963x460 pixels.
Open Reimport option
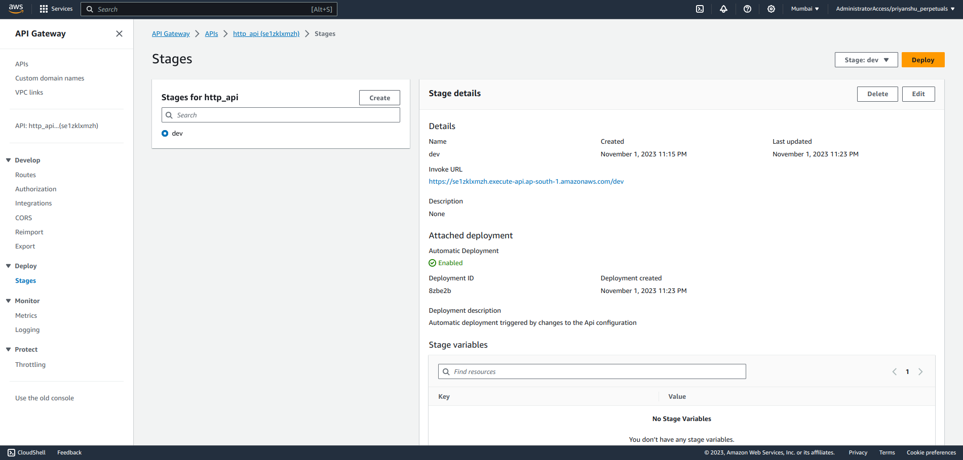point(29,232)
